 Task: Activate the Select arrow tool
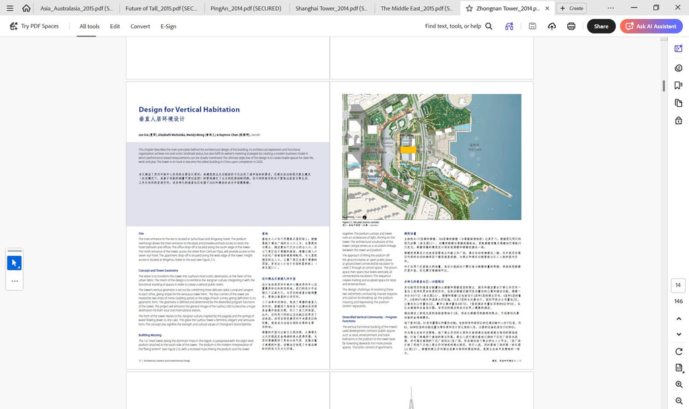click(x=15, y=263)
